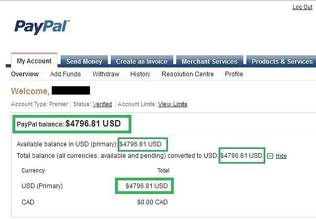316x219 pixels.
Task: Click the Verified status link
Action: coord(102,104)
